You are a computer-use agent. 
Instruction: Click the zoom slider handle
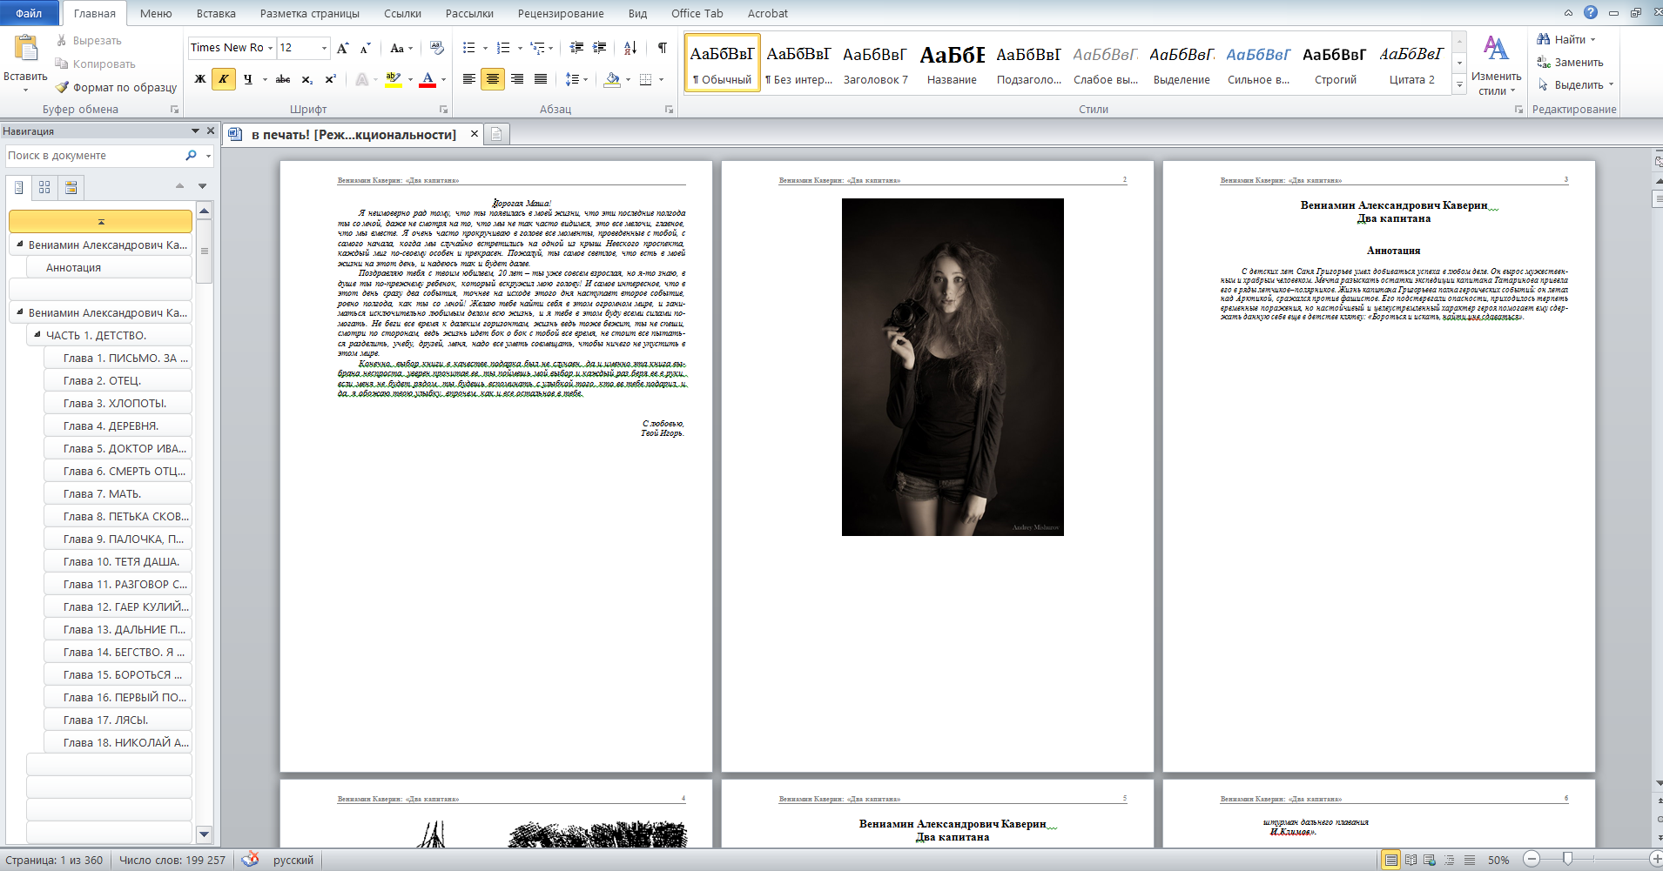(x=1567, y=860)
